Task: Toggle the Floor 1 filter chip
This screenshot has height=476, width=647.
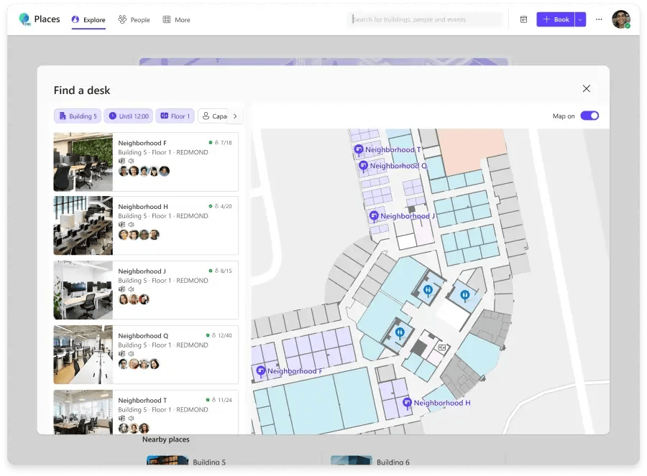Action: (x=175, y=116)
